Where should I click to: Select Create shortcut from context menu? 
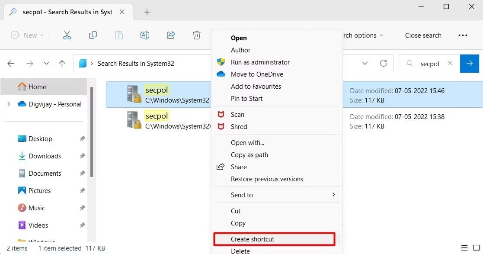(253, 239)
